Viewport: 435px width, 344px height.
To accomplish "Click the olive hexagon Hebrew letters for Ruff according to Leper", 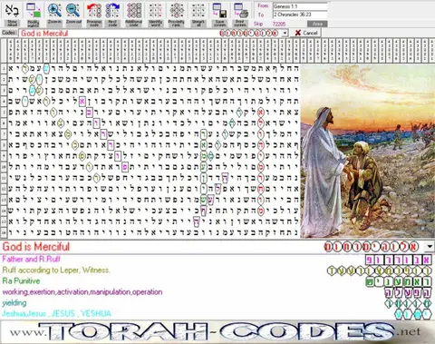I will point(380,270).
